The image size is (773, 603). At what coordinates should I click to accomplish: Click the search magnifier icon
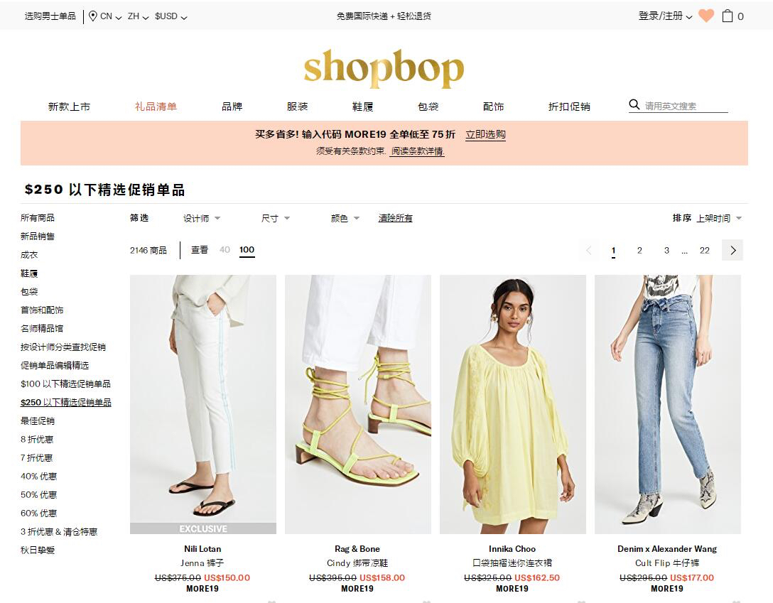pyautogui.click(x=634, y=104)
